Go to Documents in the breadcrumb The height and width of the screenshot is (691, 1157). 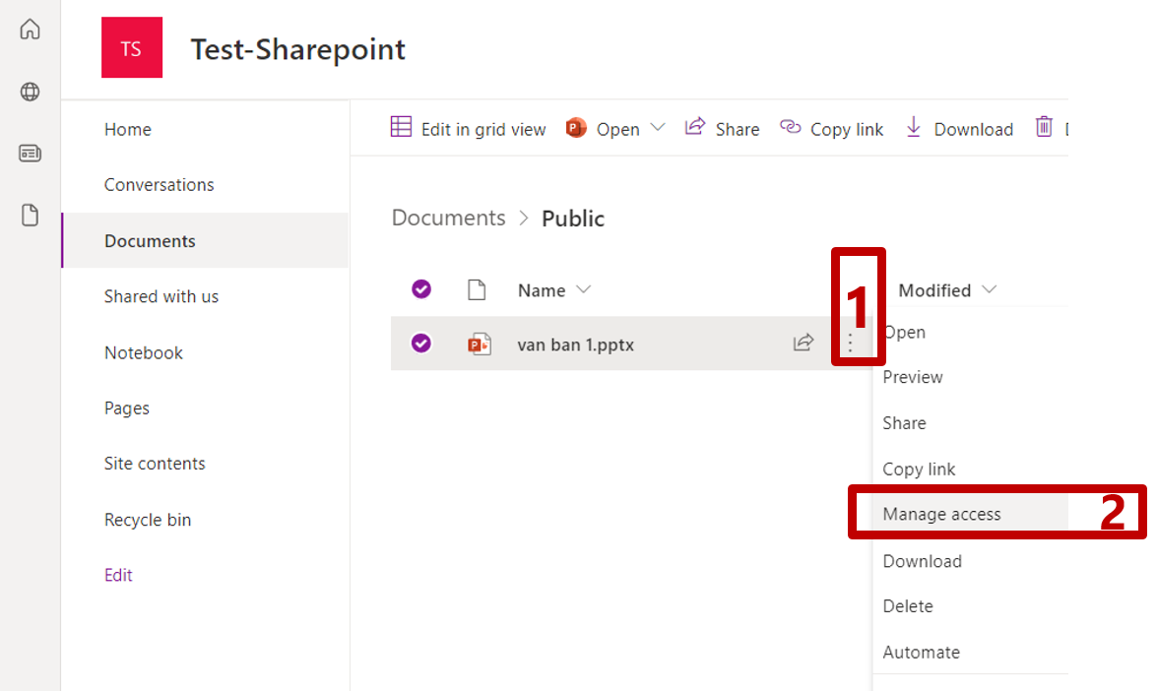[448, 218]
